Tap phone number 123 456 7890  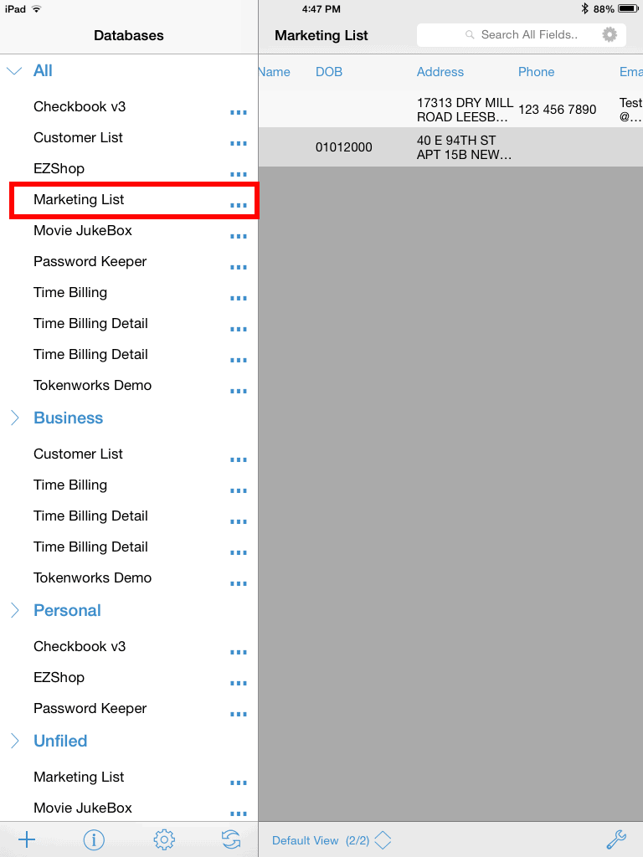pos(557,110)
